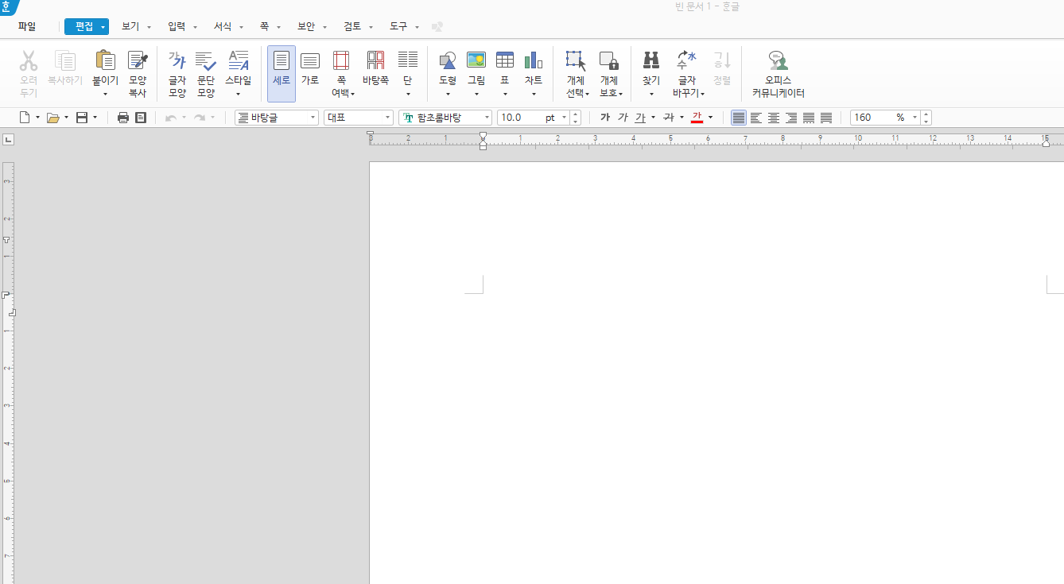Open the 바탕글 style dropdown
Screen dimensions: 1064x584
pos(277,118)
